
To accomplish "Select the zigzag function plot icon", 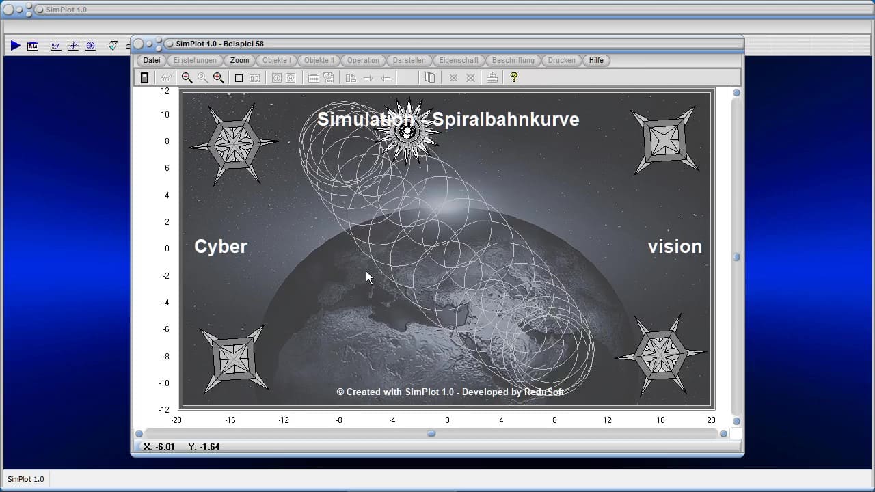I will point(55,46).
